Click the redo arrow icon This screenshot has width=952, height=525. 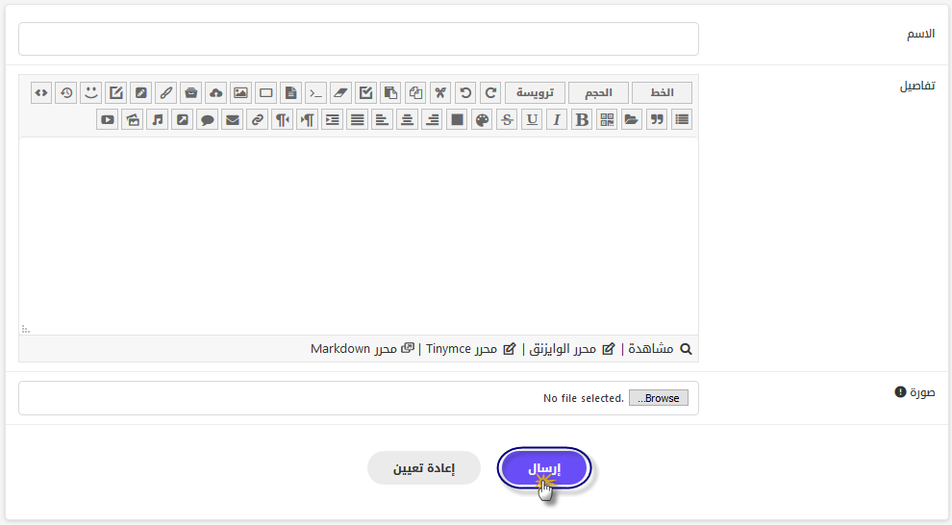[490, 93]
